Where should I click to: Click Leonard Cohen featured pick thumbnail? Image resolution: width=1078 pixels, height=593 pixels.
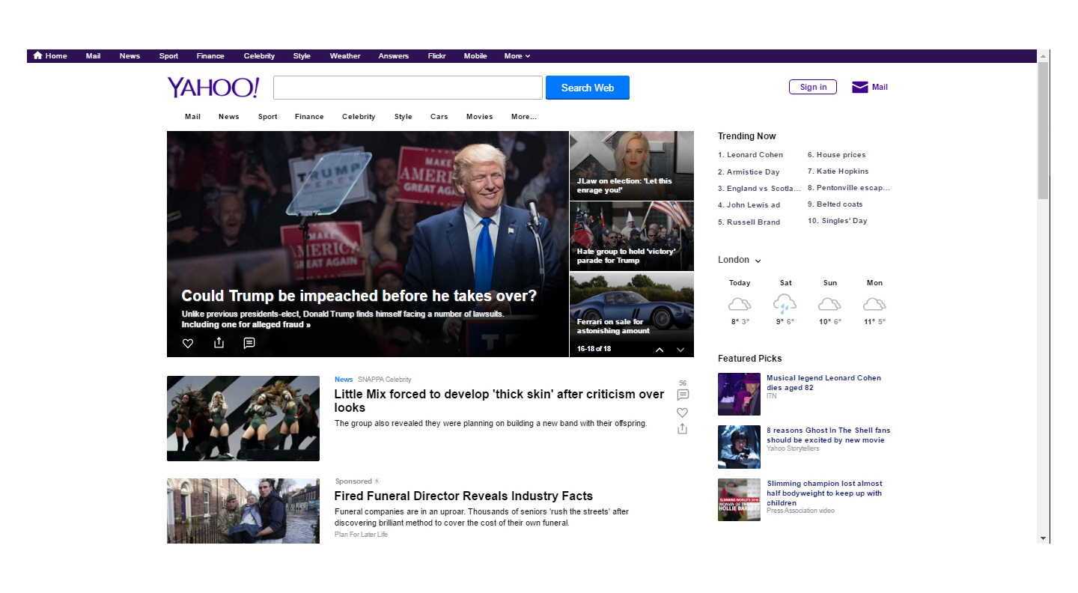pyautogui.click(x=739, y=394)
